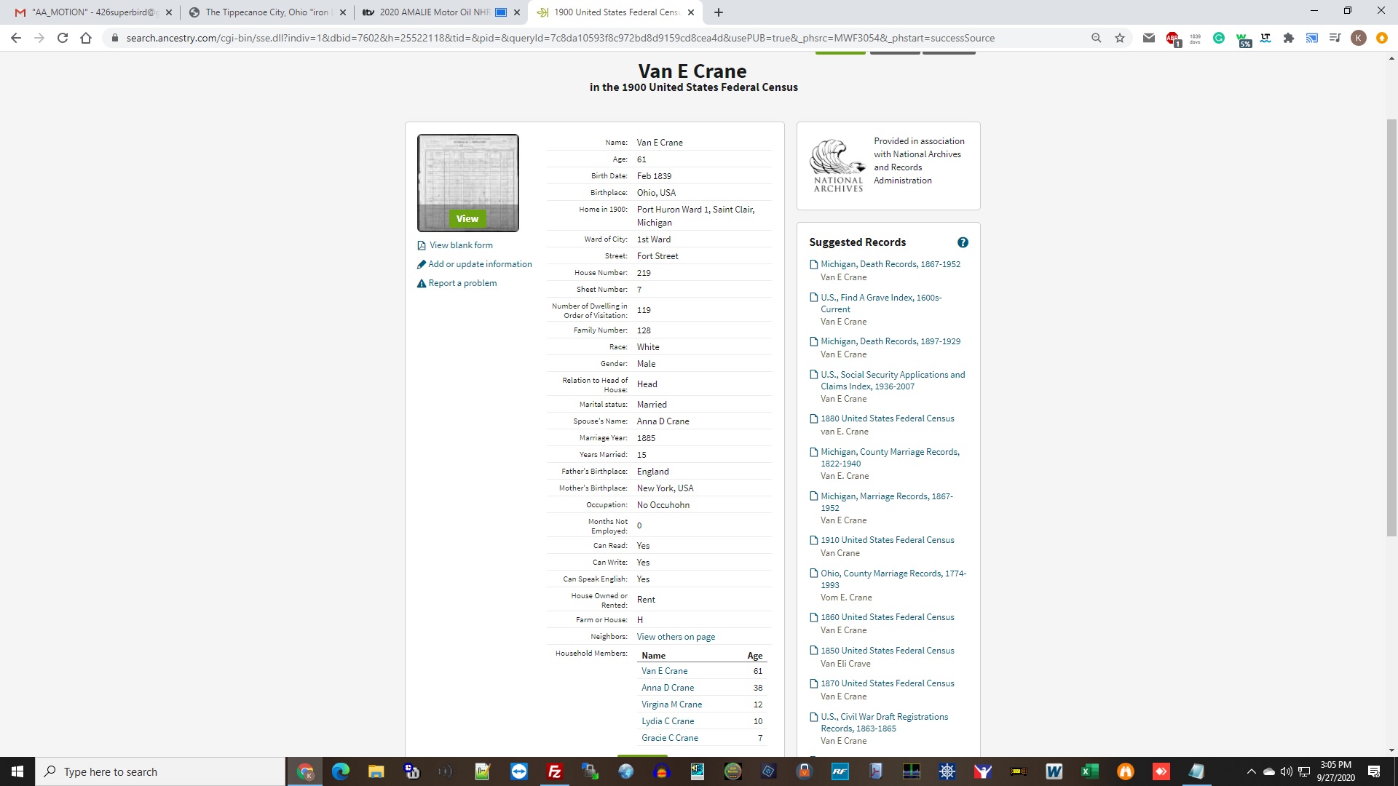Close the 1900 United States Federal Census tab

tap(691, 12)
